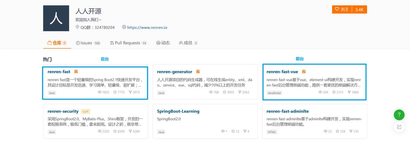410x143 pixels.
Task: Open the renren-fast-adminlte repository
Action: [288, 111]
